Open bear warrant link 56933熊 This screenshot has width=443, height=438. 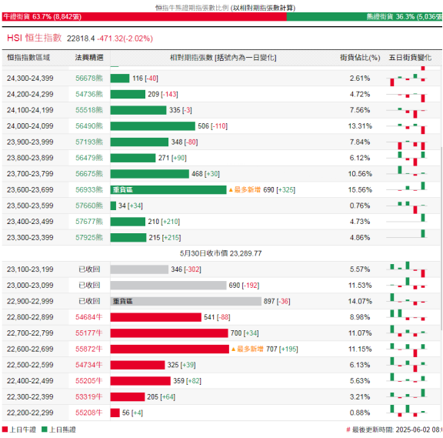(x=89, y=189)
